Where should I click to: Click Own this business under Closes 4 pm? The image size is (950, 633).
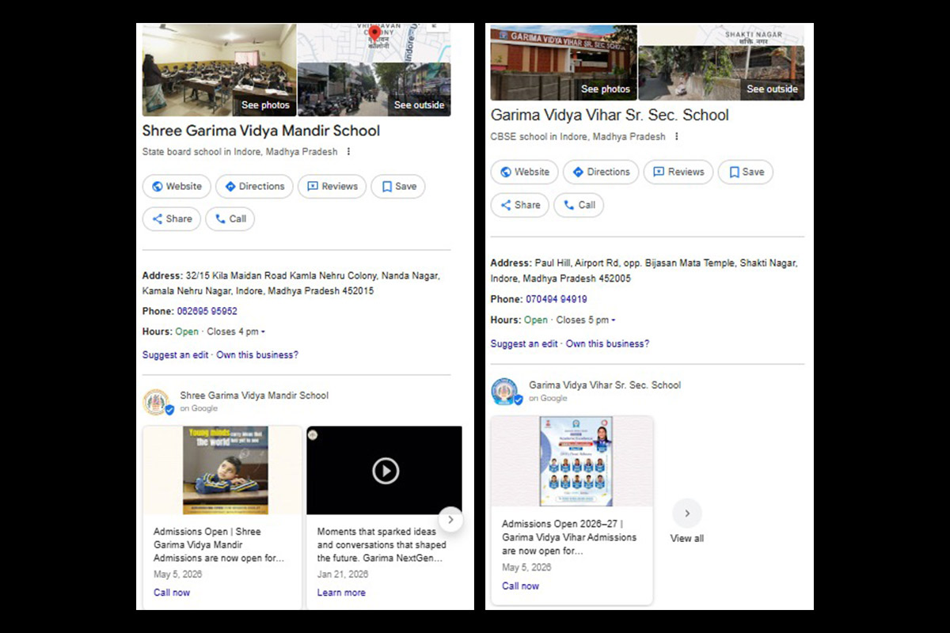pos(257,355)
